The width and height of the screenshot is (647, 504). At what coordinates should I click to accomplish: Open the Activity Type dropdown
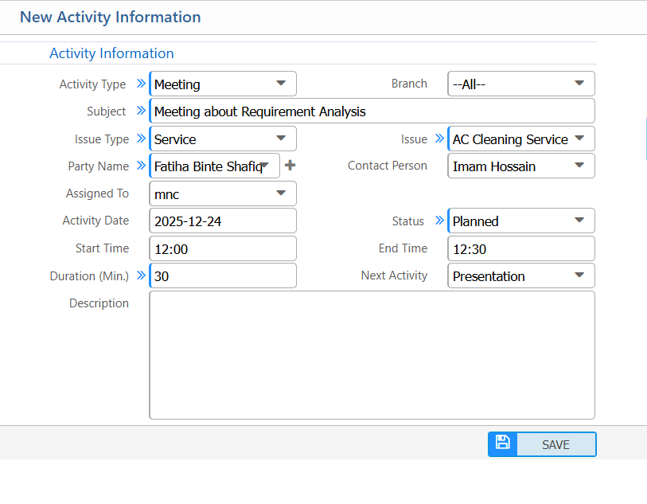(x=223, y=84)
